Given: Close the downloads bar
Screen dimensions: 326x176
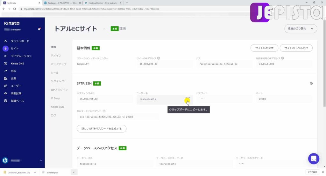Looking at the screenshot, I should tap(323, 172).
